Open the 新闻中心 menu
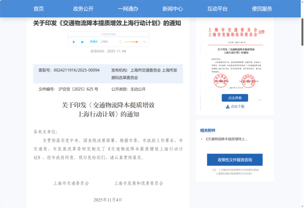Screen dimensions: 304x208 click(x=173, y=9)
